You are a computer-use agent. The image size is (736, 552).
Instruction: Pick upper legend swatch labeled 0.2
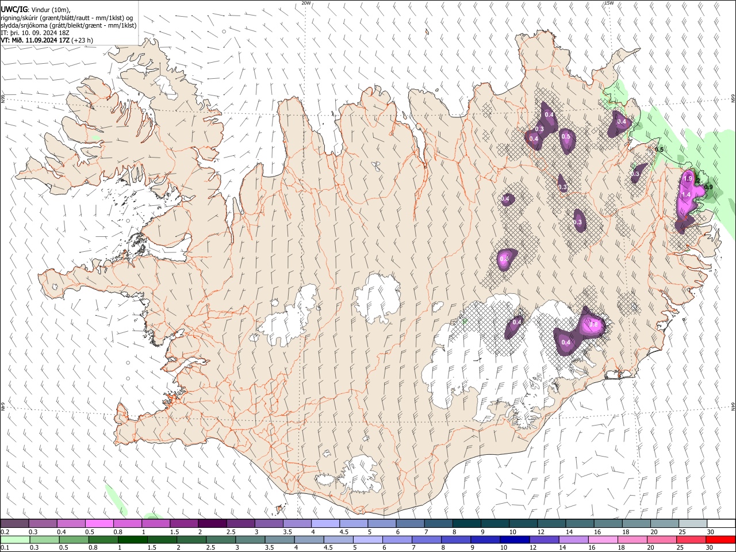14,523
